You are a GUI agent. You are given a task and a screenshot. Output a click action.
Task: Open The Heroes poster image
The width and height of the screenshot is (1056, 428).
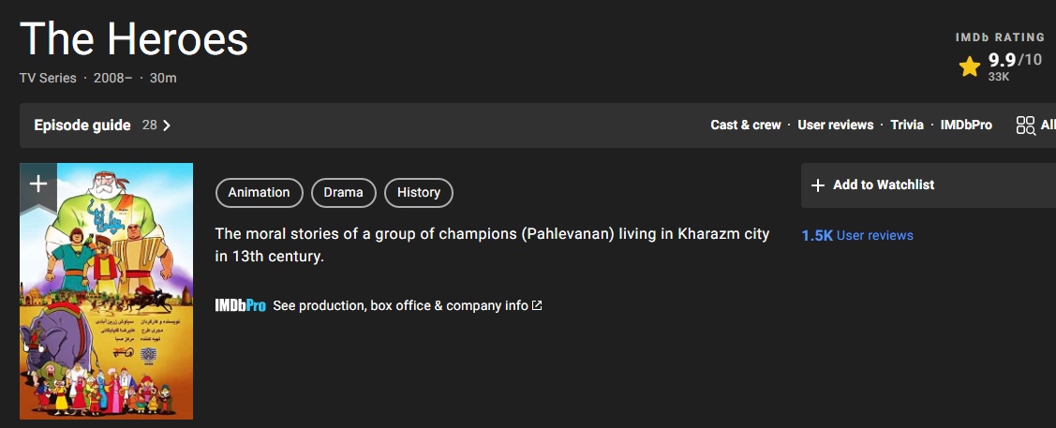106,300
